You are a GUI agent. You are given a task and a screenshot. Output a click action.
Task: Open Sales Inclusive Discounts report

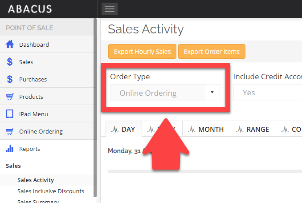click(51, 191)
